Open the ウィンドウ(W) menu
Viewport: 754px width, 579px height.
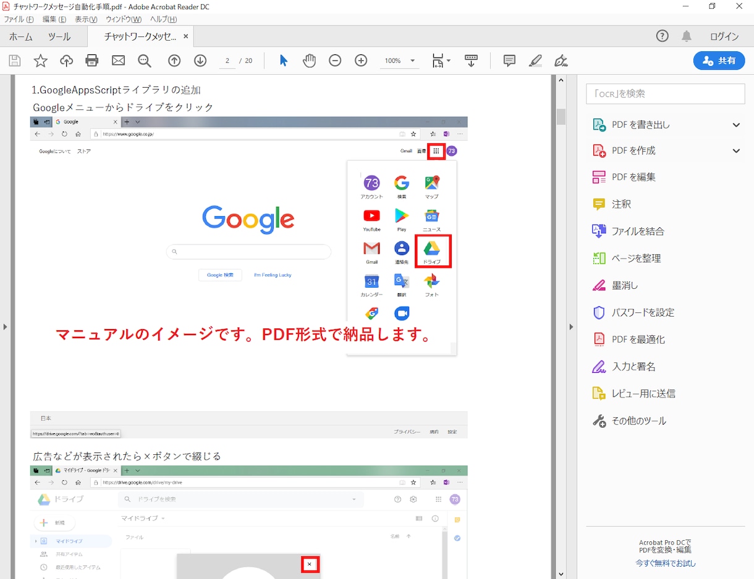coord(124,20)
